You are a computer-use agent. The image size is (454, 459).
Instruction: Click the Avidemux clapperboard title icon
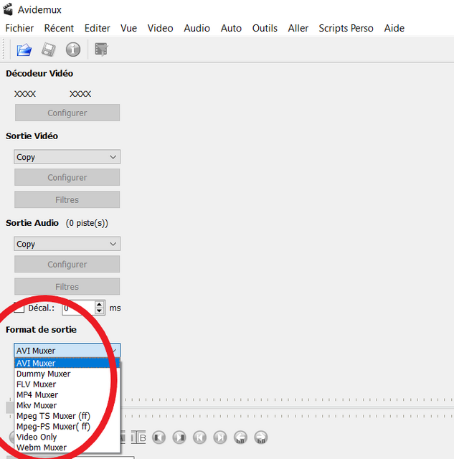coord(8,9)
